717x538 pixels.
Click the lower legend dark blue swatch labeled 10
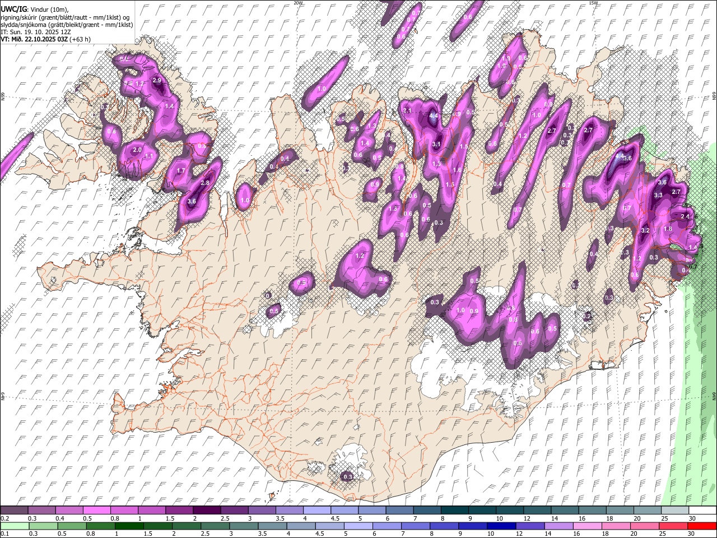click(x=501, y=526)
